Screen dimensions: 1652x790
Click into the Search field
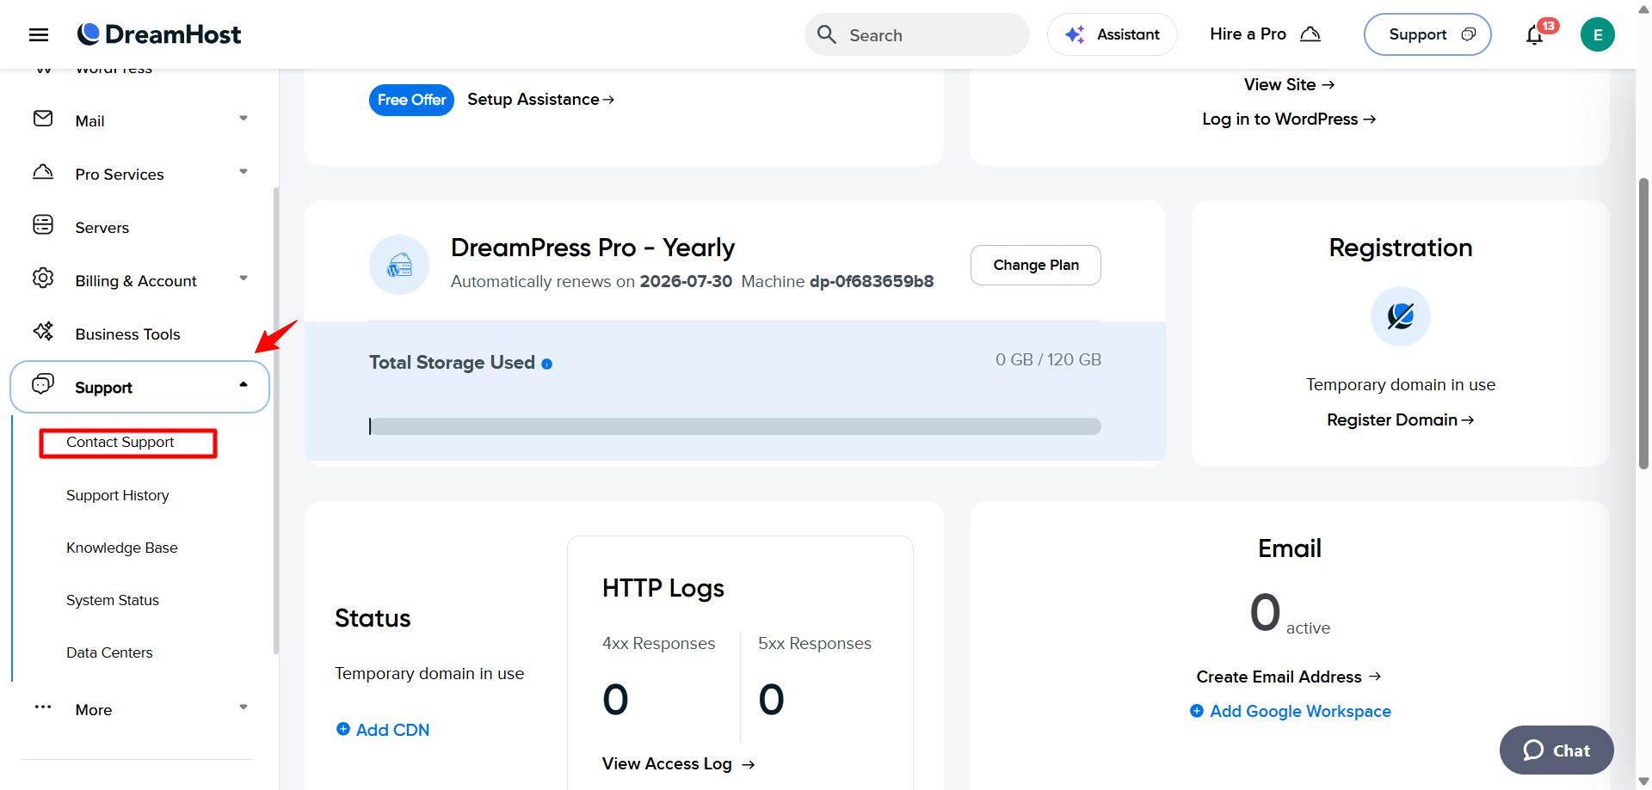click(917, 34)
